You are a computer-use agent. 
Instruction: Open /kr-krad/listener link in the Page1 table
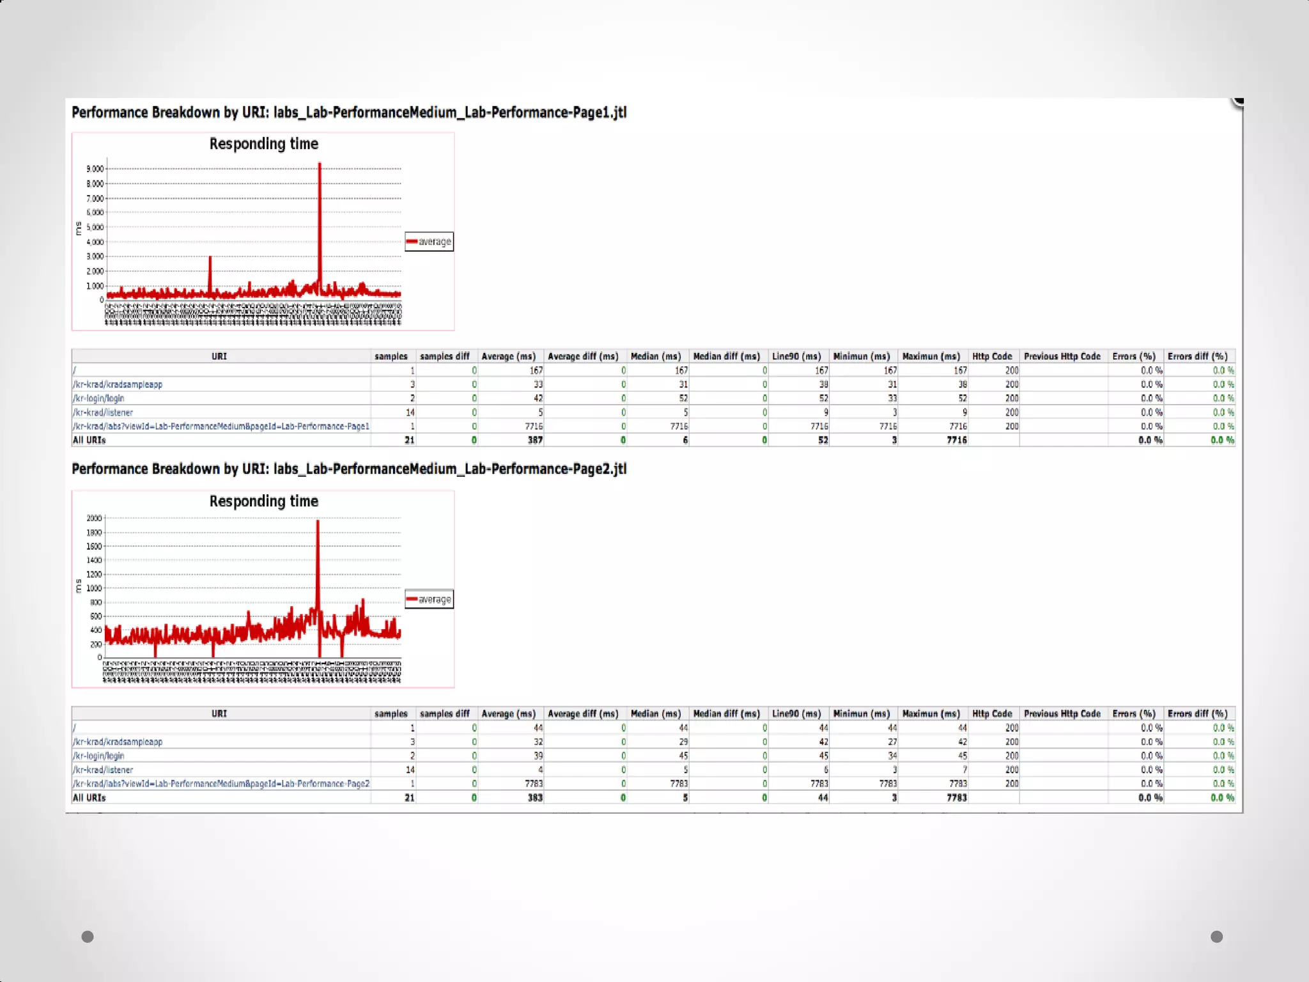tap(103, 412)
